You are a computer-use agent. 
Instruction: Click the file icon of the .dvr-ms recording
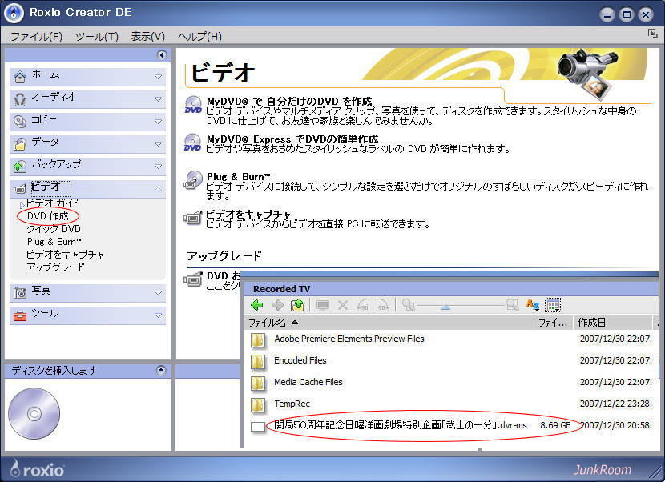click(x=258, y=427)
